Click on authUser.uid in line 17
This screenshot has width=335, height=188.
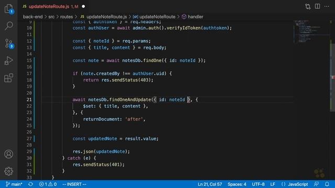coord(148,74)
